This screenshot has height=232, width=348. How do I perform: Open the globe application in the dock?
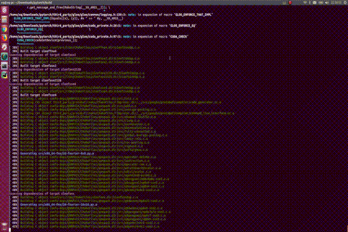tap(4, 57)
